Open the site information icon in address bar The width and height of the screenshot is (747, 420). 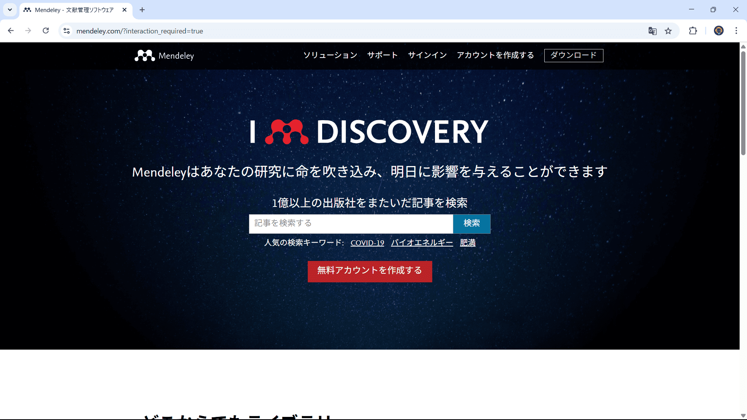click(67, 31)
